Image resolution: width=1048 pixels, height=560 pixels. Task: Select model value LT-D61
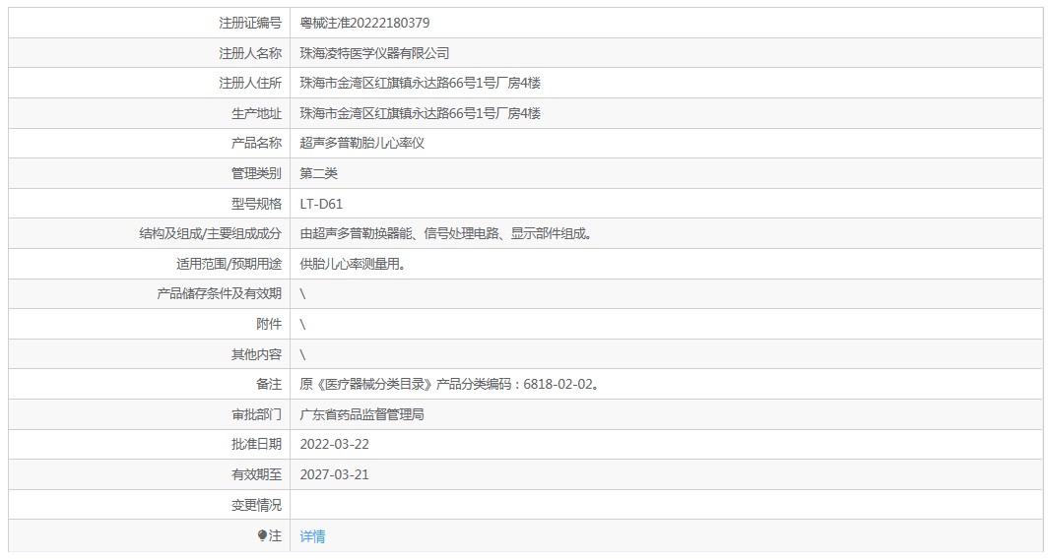pos(321,205)
